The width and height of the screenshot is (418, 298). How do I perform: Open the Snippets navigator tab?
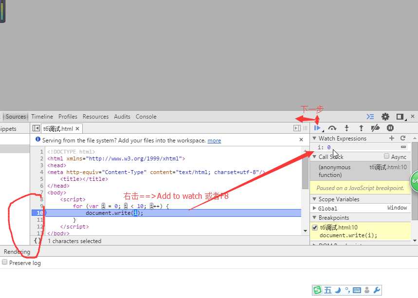point(8,129)
